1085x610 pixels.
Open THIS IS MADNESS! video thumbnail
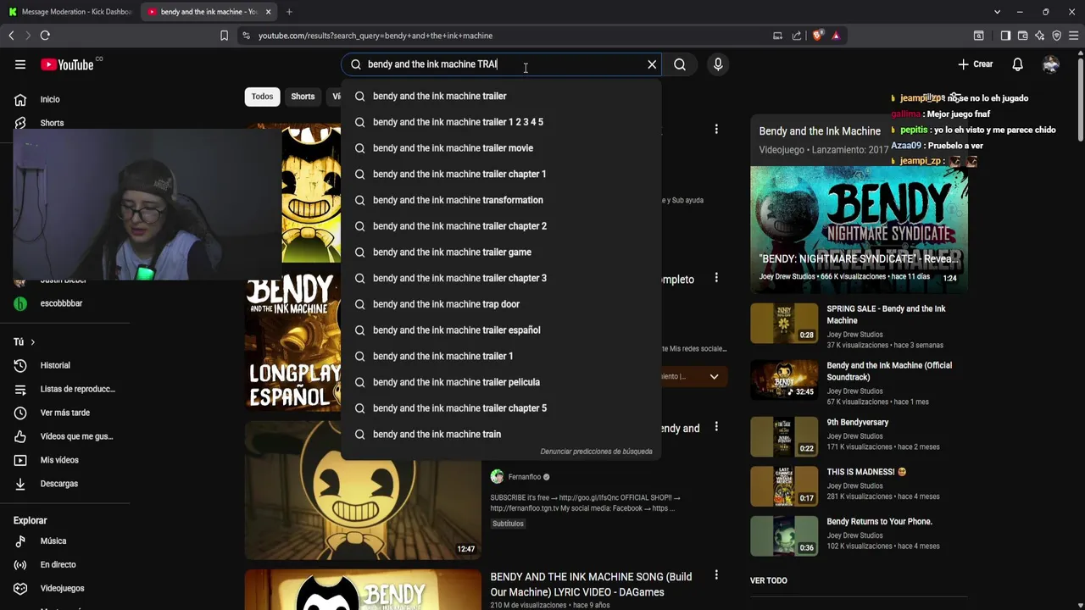pyautogui.click(x=784, y=485)
